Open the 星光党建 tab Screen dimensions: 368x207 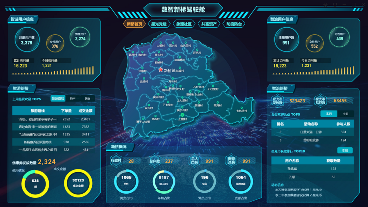159,24
